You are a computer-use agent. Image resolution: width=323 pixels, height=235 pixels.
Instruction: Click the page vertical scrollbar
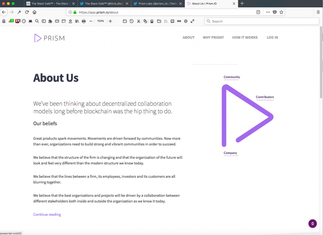pos(321,62)
